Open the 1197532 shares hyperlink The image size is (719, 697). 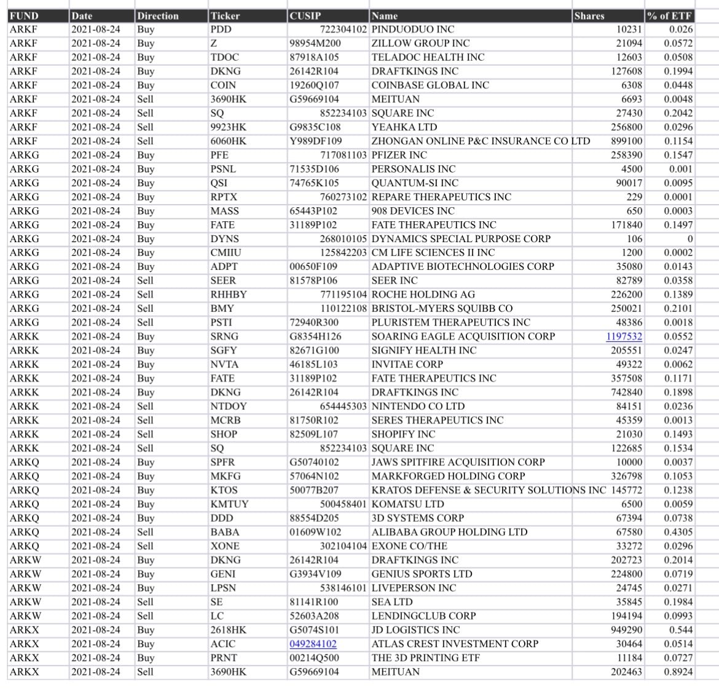[624, 337]
